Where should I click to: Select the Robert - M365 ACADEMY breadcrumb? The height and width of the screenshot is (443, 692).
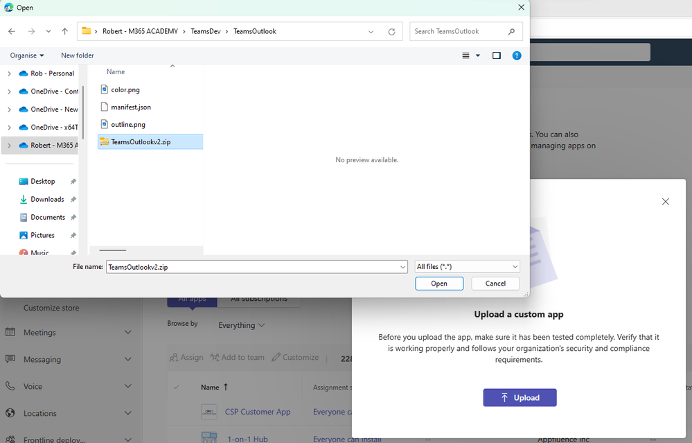(141, 31)
